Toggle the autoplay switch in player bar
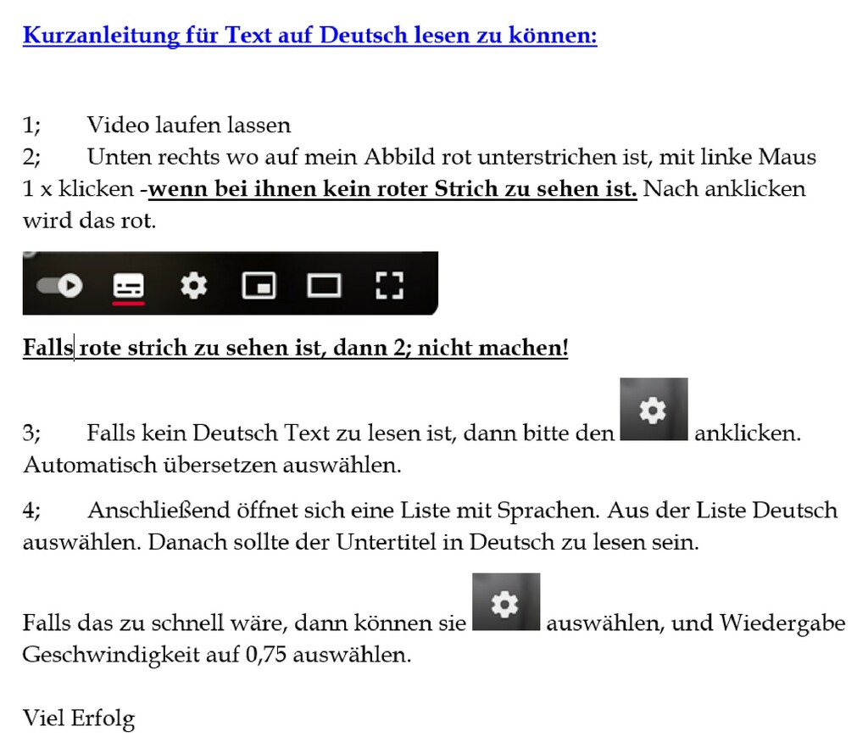 60,286
